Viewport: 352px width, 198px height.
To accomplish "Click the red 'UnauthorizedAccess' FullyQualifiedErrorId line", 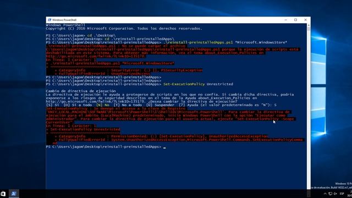I will coord(102,74).
